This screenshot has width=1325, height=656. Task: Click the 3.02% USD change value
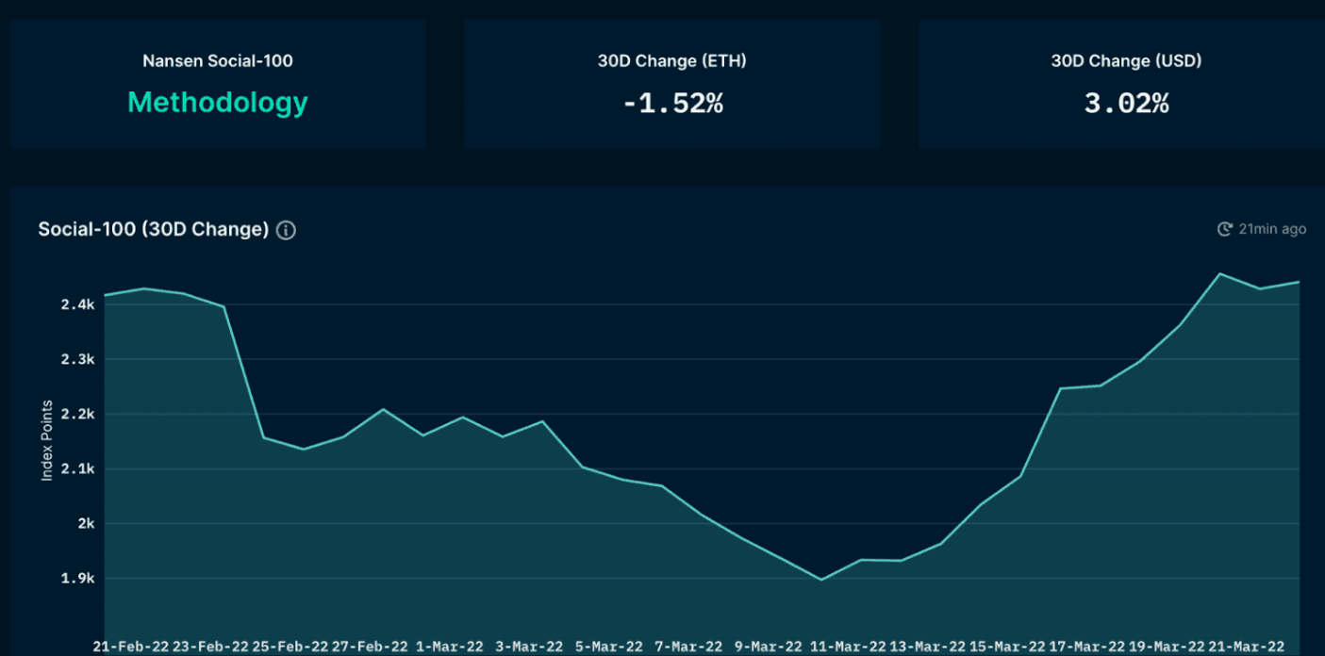1125,104
